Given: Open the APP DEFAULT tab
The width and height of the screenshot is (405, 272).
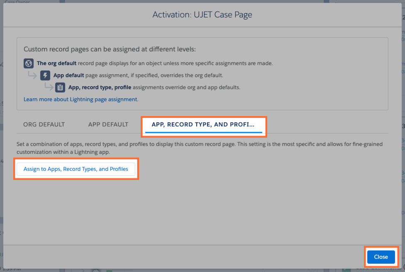Looking at the screenshot, I should (x=108, y=124).
